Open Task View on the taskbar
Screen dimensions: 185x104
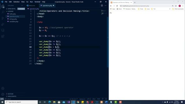[45, 102]
